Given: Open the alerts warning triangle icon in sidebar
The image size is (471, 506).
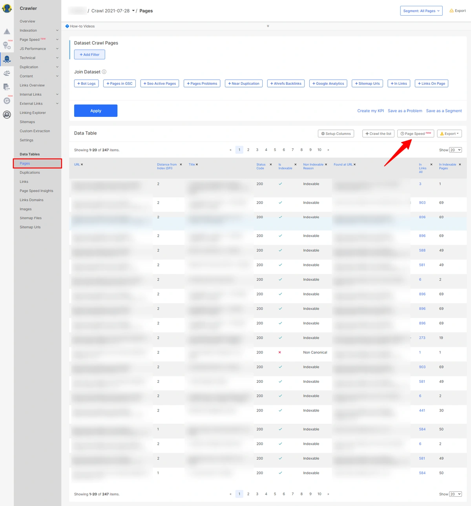Looking at the screenshot, I should coord(7,31).
